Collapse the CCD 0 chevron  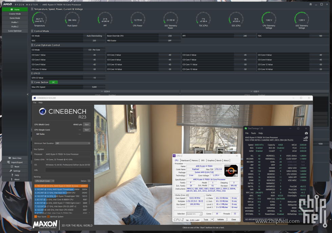102,91
